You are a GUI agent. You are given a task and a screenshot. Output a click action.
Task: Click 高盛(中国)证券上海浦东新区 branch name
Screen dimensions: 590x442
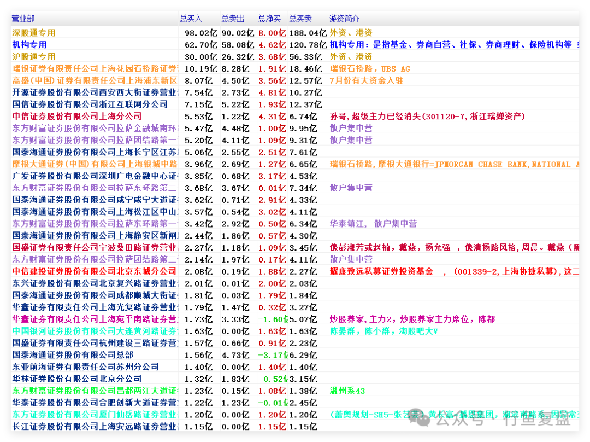pyautogui.click(x=95, y=80)
